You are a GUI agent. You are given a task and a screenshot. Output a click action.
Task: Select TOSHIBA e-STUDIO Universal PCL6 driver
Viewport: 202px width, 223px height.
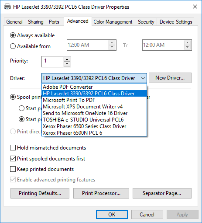click(x=94, y=120)
